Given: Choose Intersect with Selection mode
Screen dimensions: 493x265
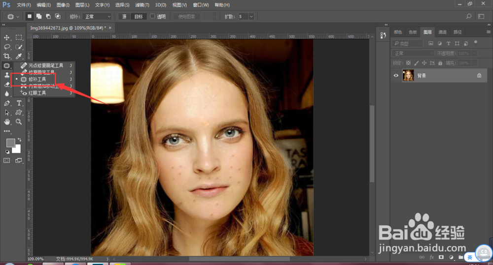Looking at the screenshot, I should 58,16.
